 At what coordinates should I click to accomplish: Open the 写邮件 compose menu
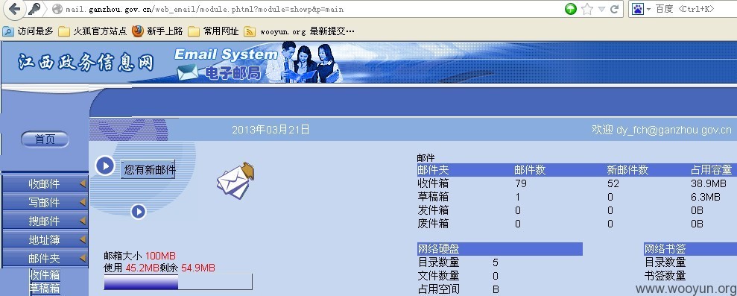tap(45, 202)
